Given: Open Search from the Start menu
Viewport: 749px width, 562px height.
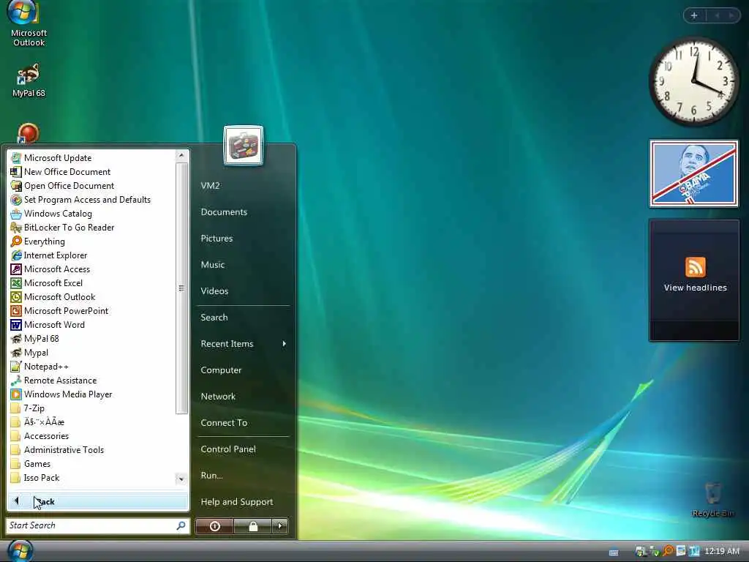Looking at the screenshot, I should click(x=243, y=318).
